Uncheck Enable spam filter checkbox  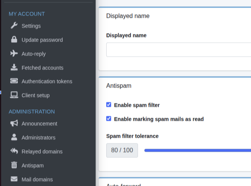[x=109, y=105]
